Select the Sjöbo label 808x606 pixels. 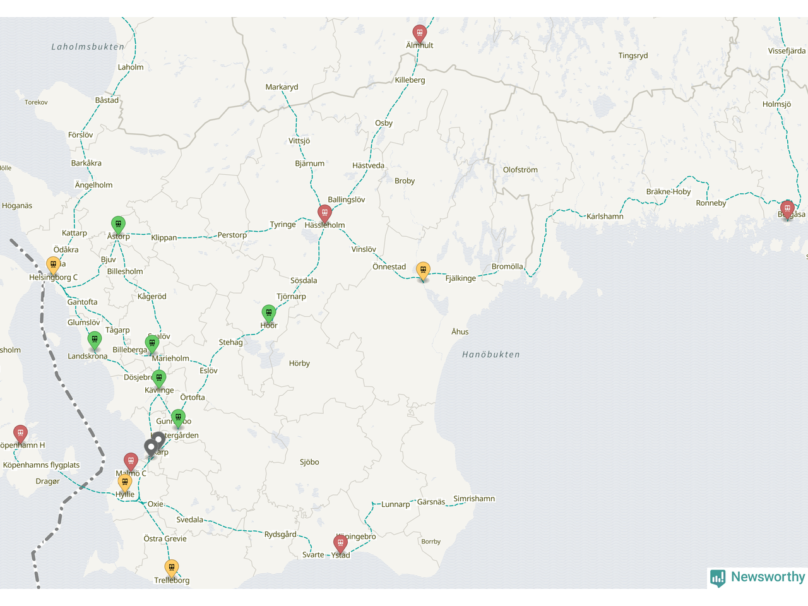[309, 462]
